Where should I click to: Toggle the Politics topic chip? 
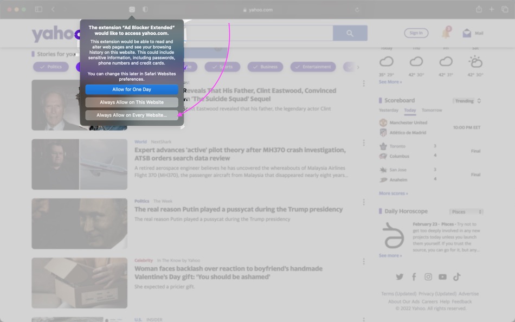[x=51, y=67]
